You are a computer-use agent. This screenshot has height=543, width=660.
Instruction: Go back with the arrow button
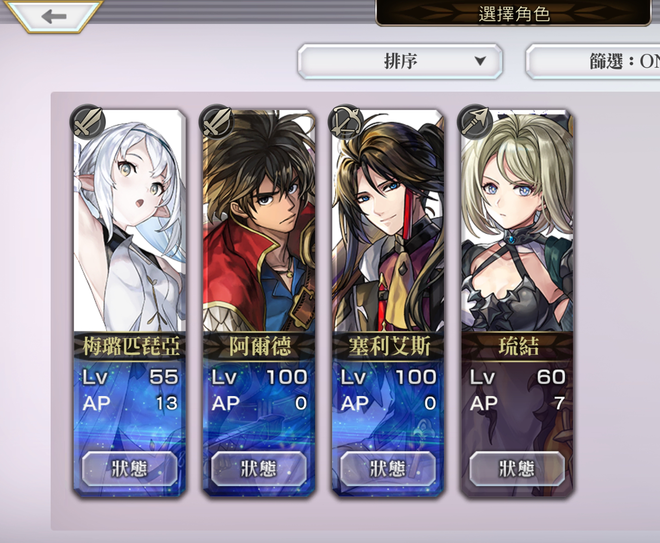53,16
